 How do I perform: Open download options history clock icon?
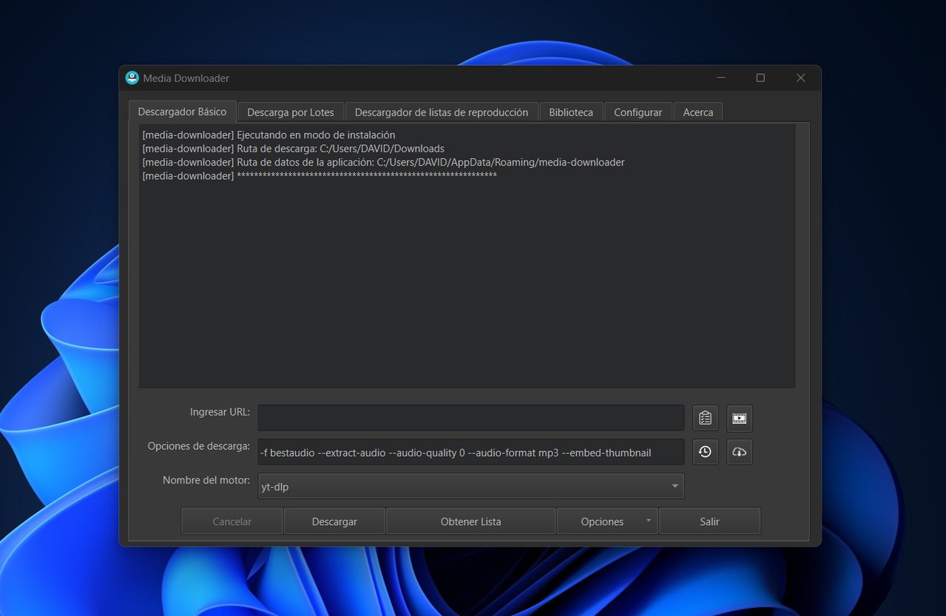[705, 452]
